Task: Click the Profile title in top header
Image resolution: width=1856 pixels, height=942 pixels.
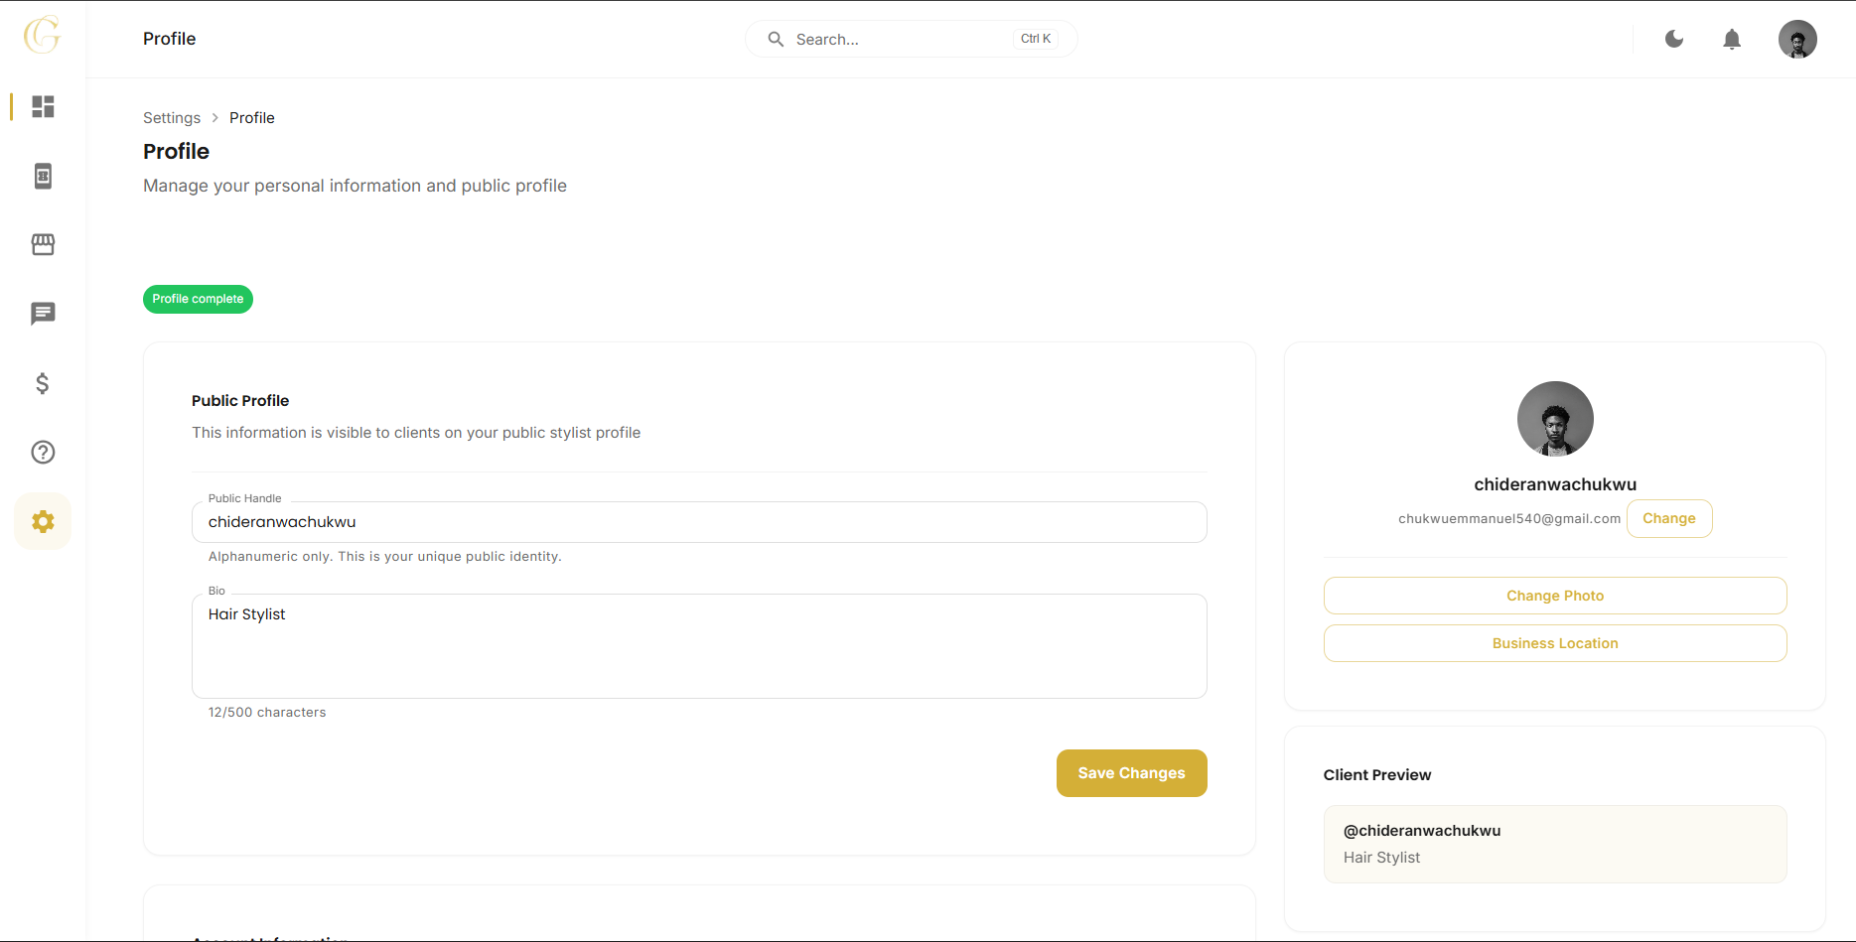Action: [x=170, y=39]
